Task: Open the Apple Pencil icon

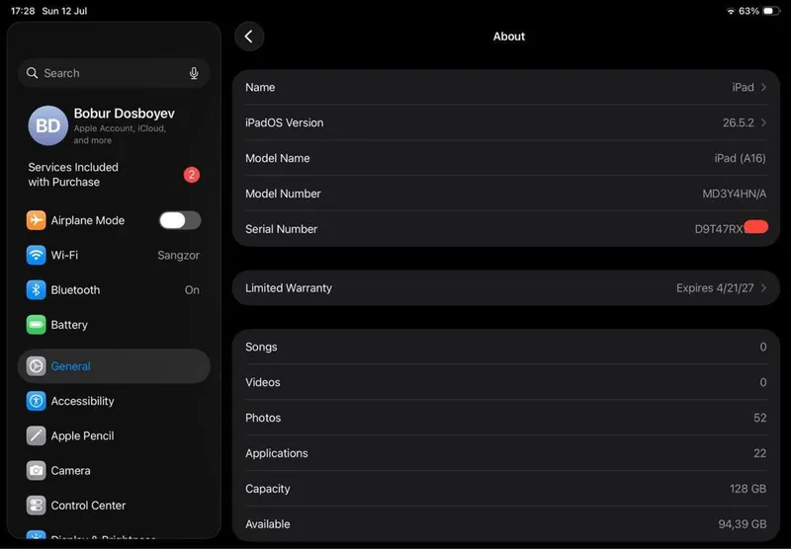Action: pos(36,435)
